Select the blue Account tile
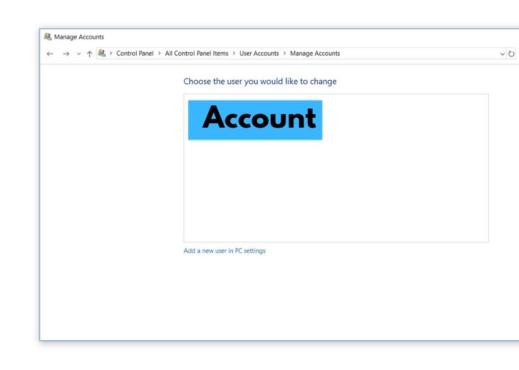 click(x=255, y=120)
